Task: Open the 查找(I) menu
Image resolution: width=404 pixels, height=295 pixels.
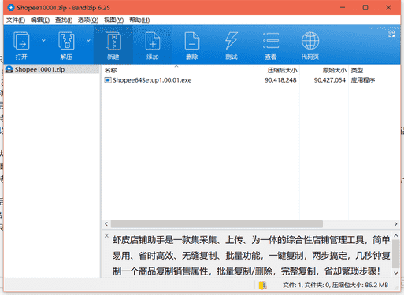Action: point(64,20)
